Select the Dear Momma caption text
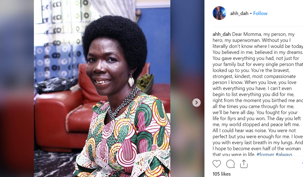The height and width of the screenshot is (177, 303). coord(258,94)
